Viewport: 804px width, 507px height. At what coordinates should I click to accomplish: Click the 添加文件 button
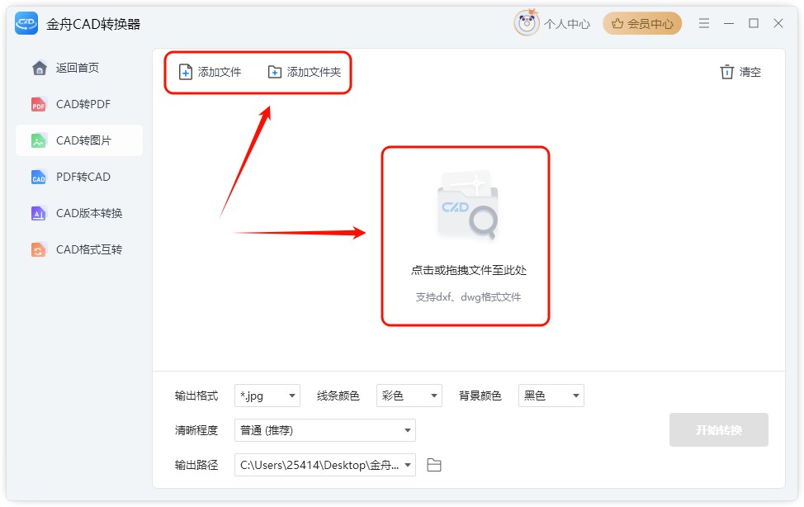[x=210, y=73]
